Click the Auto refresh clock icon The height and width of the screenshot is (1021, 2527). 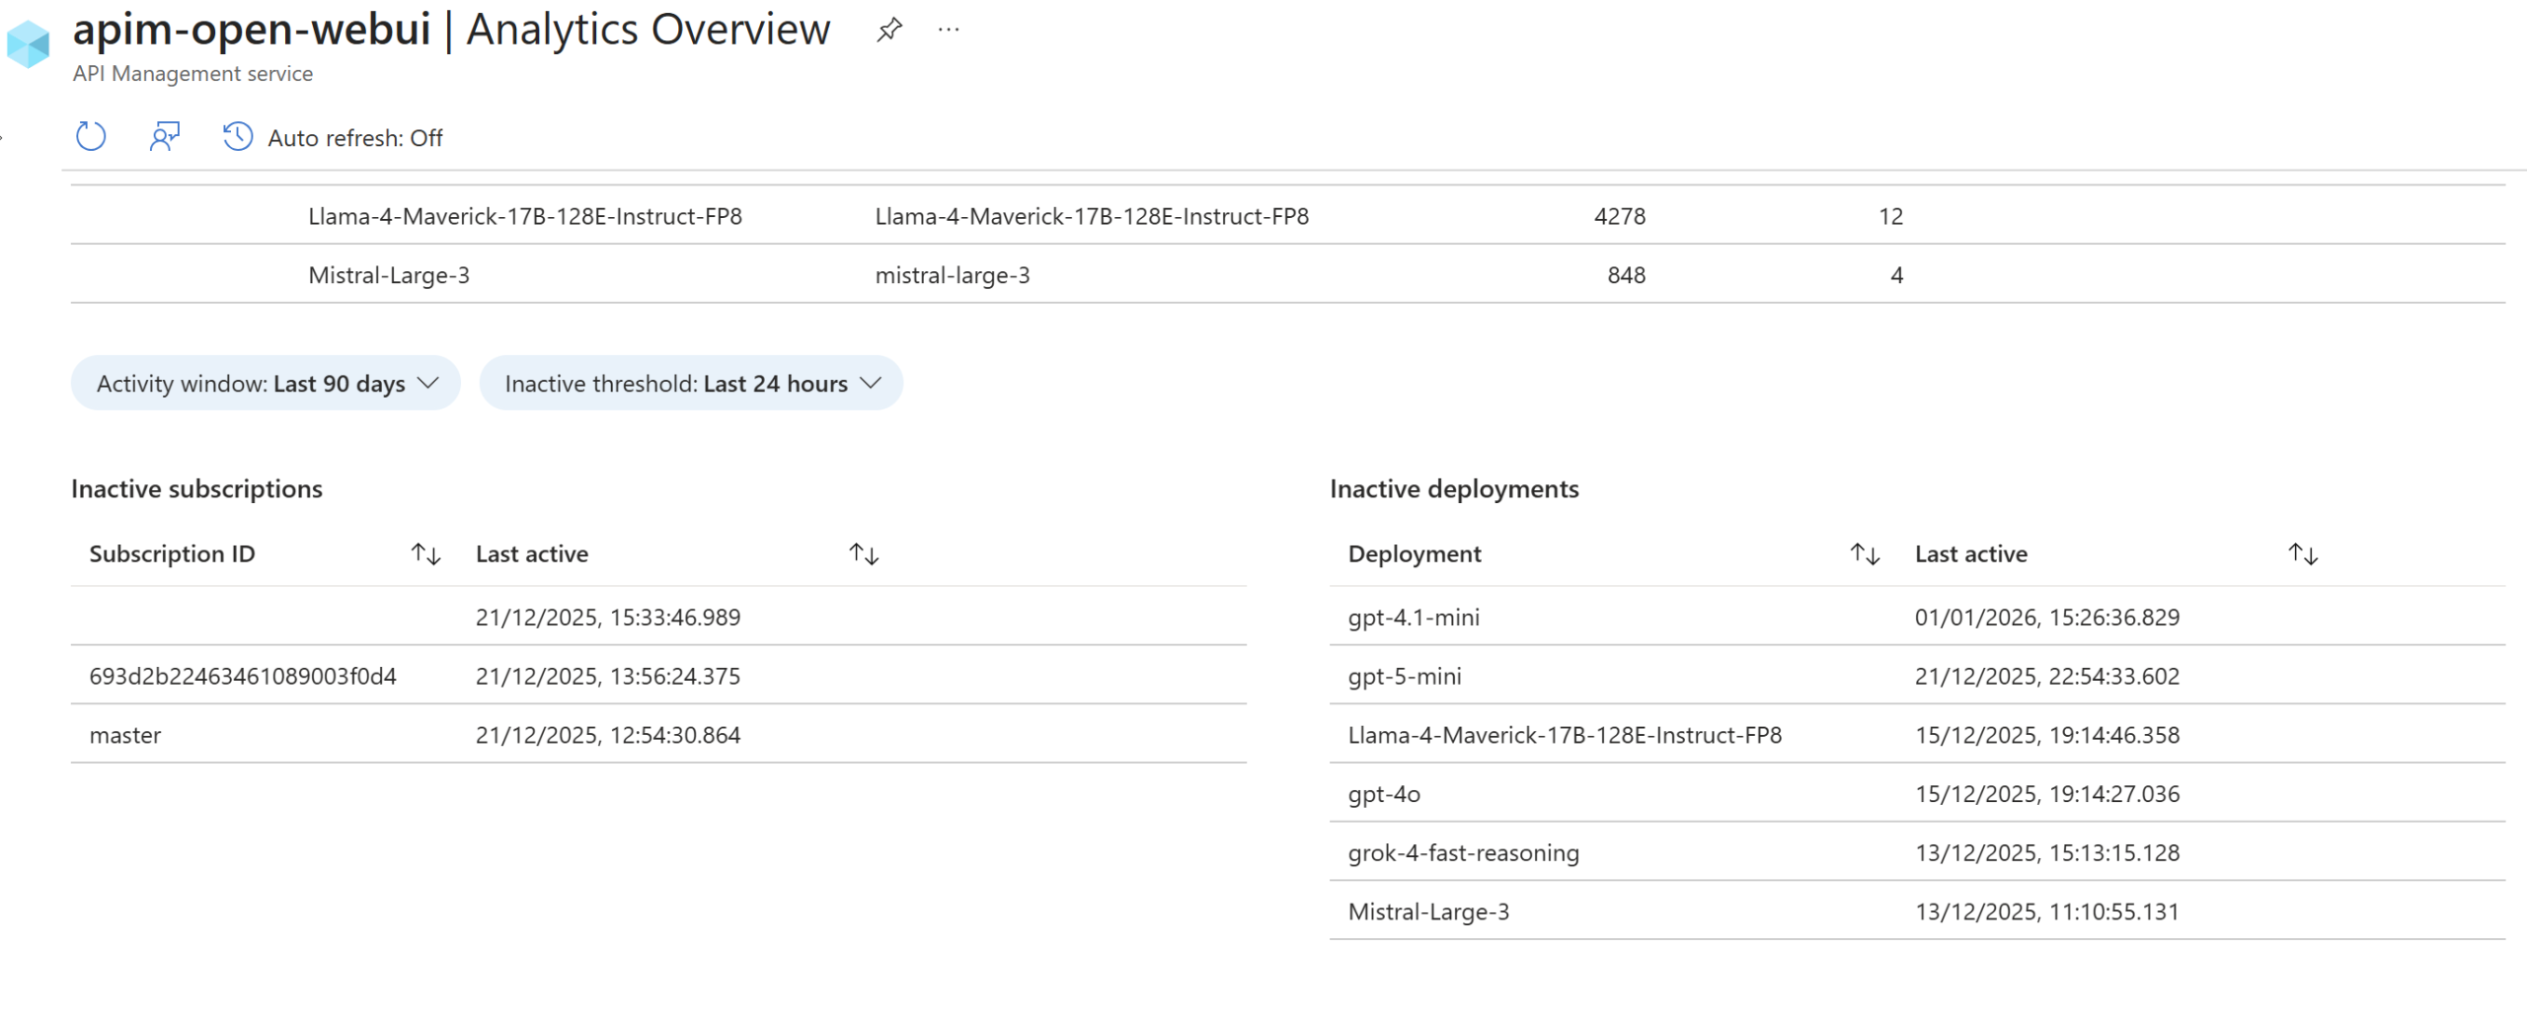pyautogui.click(x=237, y=136)
